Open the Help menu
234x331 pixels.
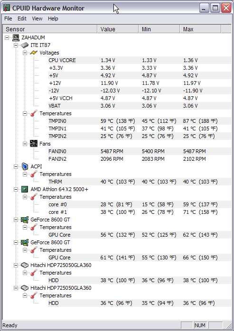pyautogui.click(x=53, y=18)
